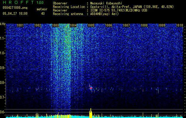Click time marker 1004

73,25
